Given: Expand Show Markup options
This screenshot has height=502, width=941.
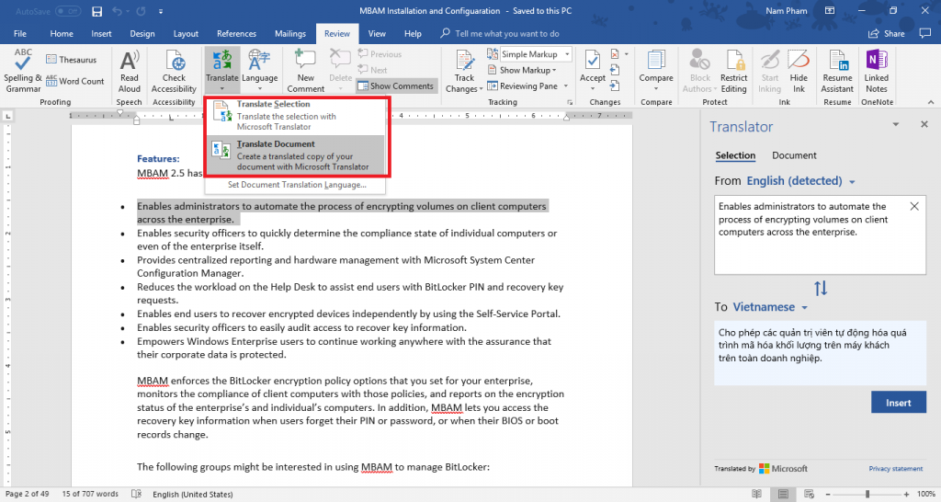Looking at the screenshot, I should click(522, 70).
